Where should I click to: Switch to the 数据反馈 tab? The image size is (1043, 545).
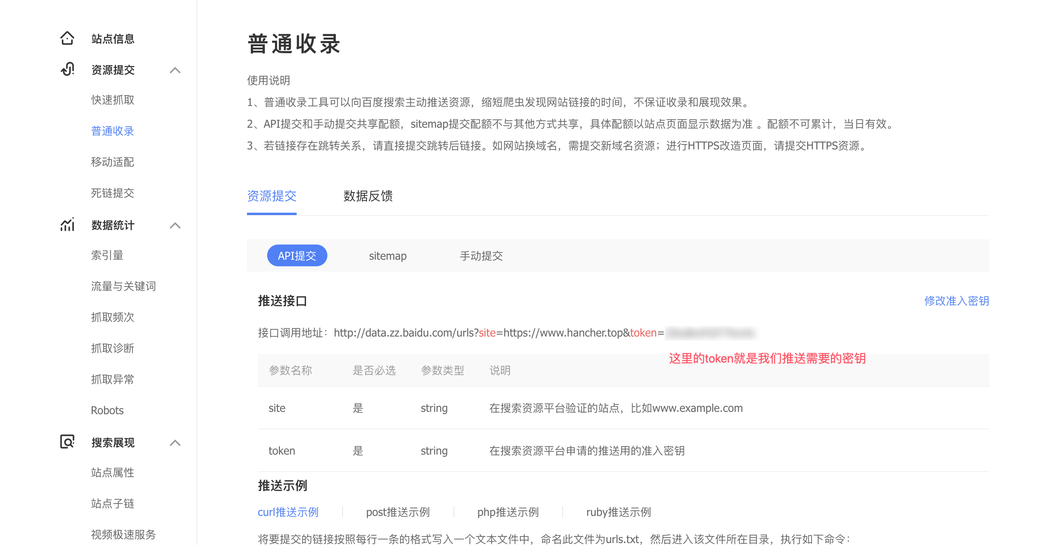[368, 197]
